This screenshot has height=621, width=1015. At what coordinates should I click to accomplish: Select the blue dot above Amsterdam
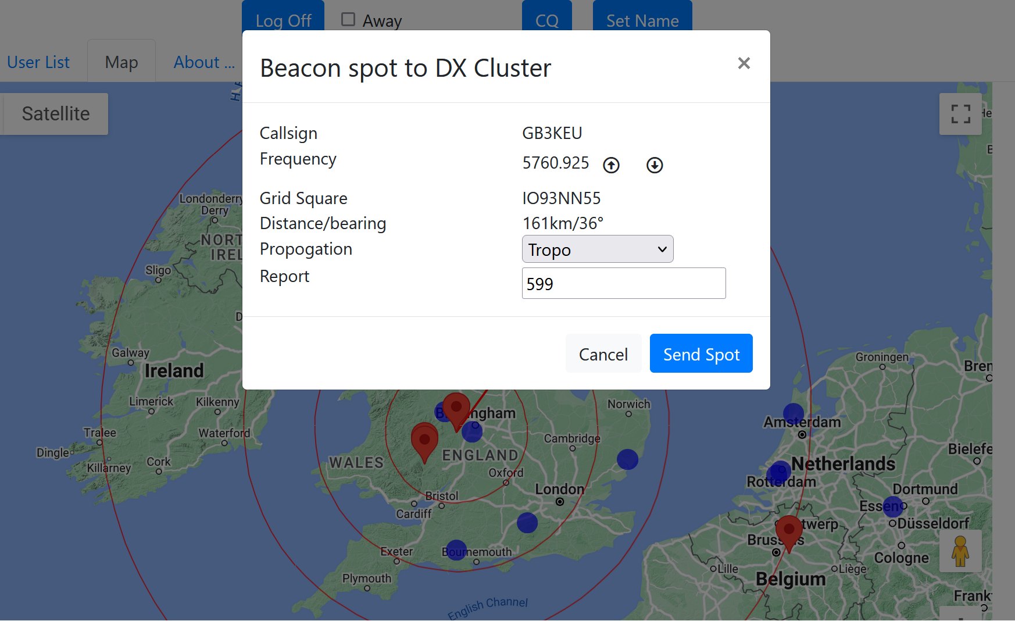(794, 414)
